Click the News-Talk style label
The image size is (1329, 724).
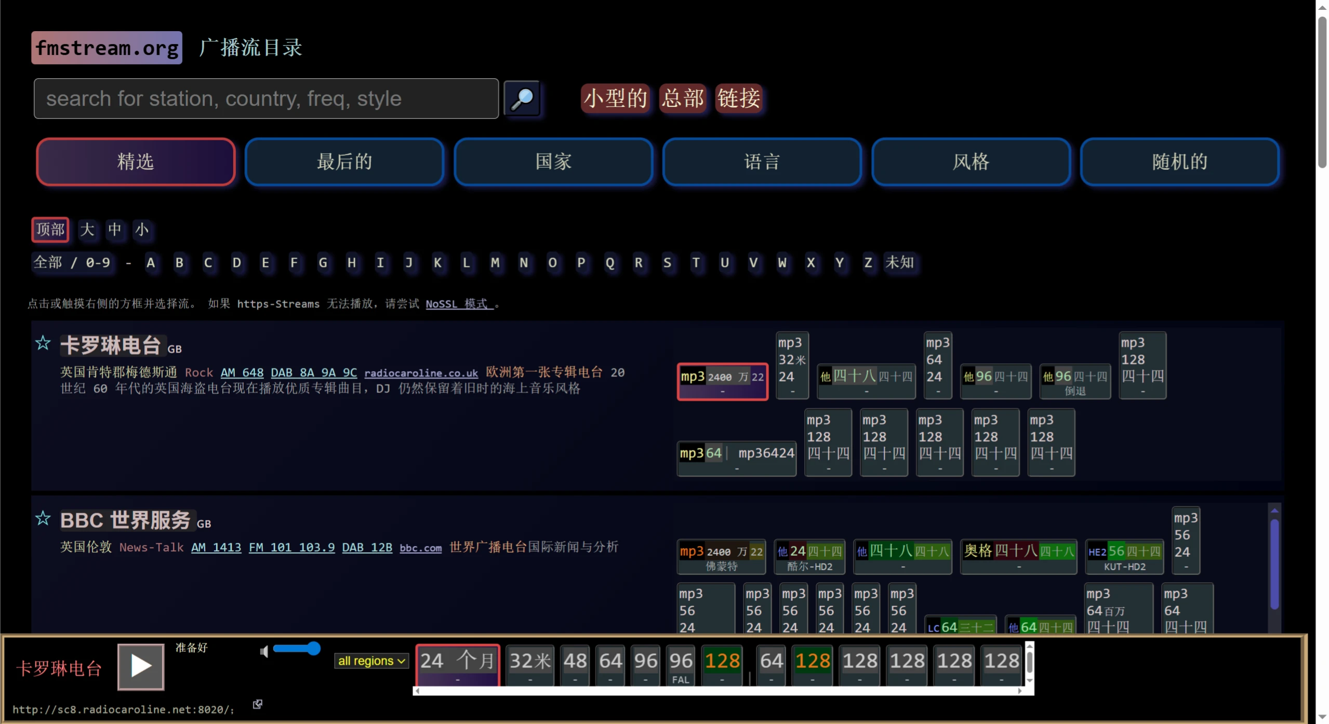(151, 547)
